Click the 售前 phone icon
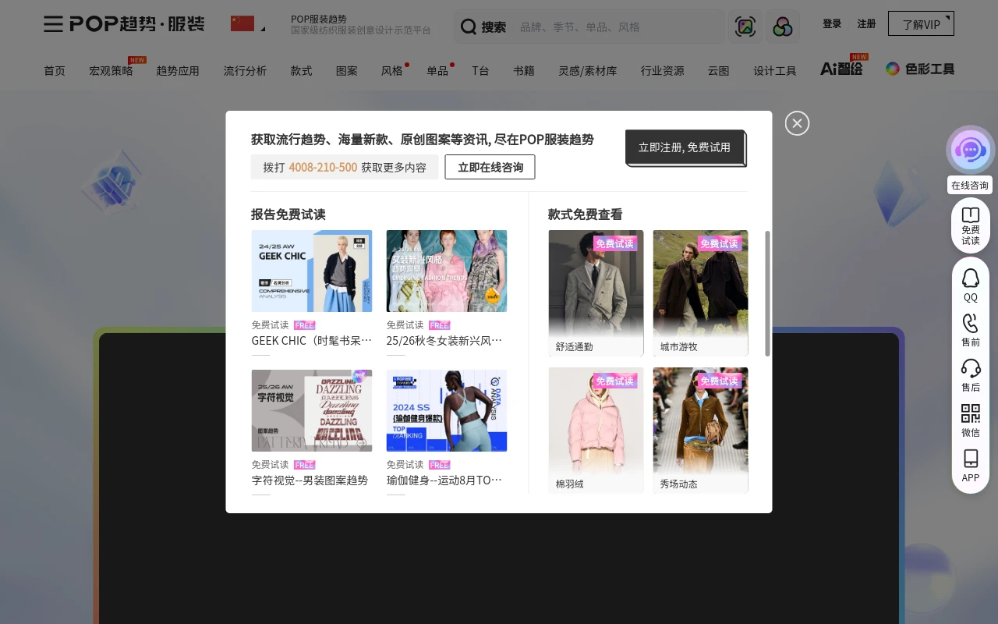The image size is (998, 624). pos(970,323)
